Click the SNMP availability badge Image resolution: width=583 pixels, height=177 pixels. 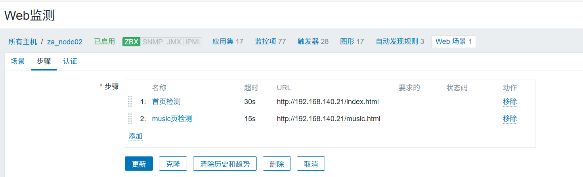point(153,42)
